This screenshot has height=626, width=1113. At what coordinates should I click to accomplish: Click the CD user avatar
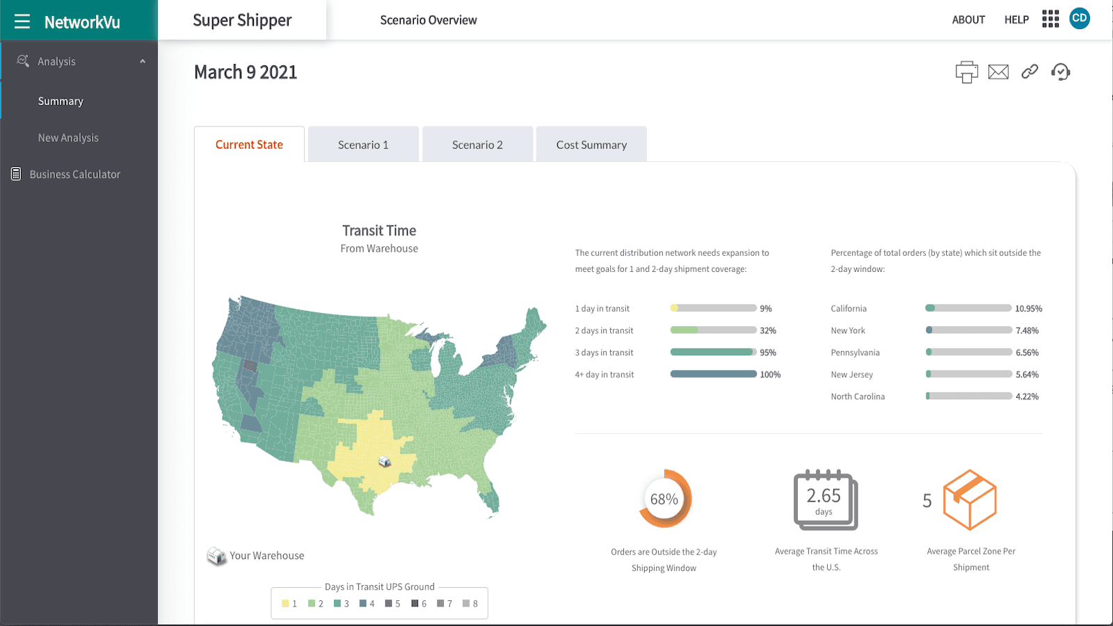point(1080,19)
